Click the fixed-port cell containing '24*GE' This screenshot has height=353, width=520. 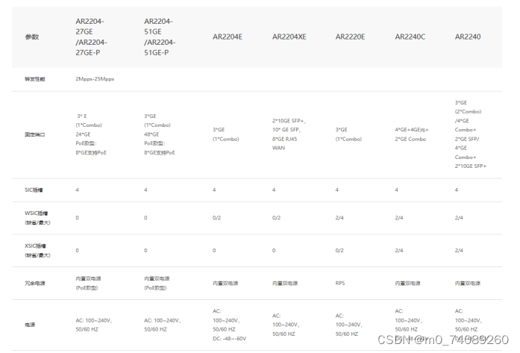[x=91, y=134]
